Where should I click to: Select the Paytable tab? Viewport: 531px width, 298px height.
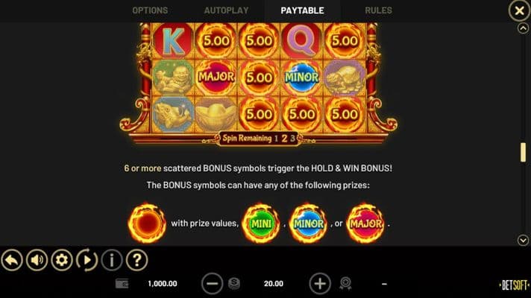pyautogui.click(x=302, y=10)
